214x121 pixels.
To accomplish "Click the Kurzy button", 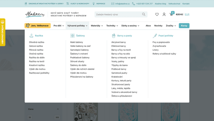I will click(x=184, y=26).
